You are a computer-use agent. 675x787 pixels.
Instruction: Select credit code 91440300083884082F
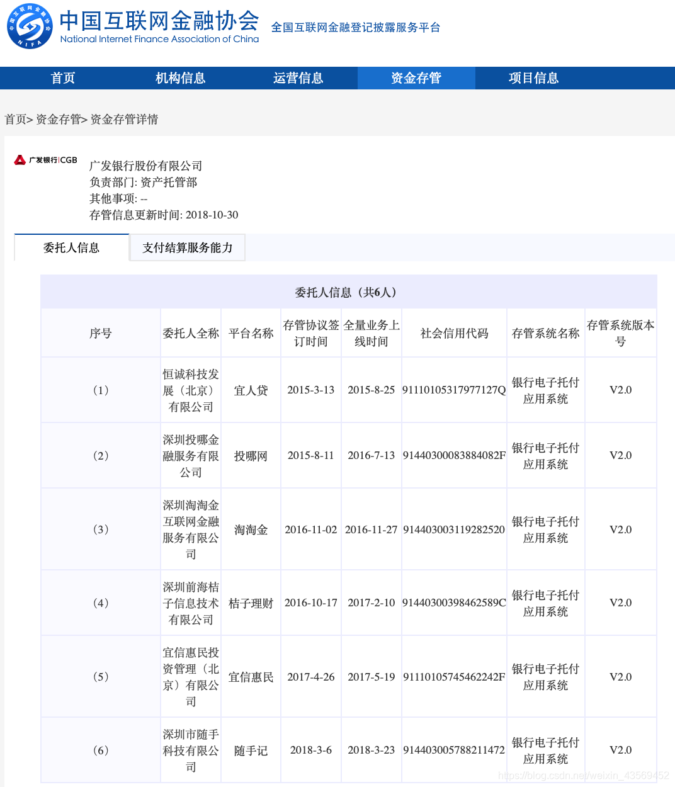[x=455, y=455]
